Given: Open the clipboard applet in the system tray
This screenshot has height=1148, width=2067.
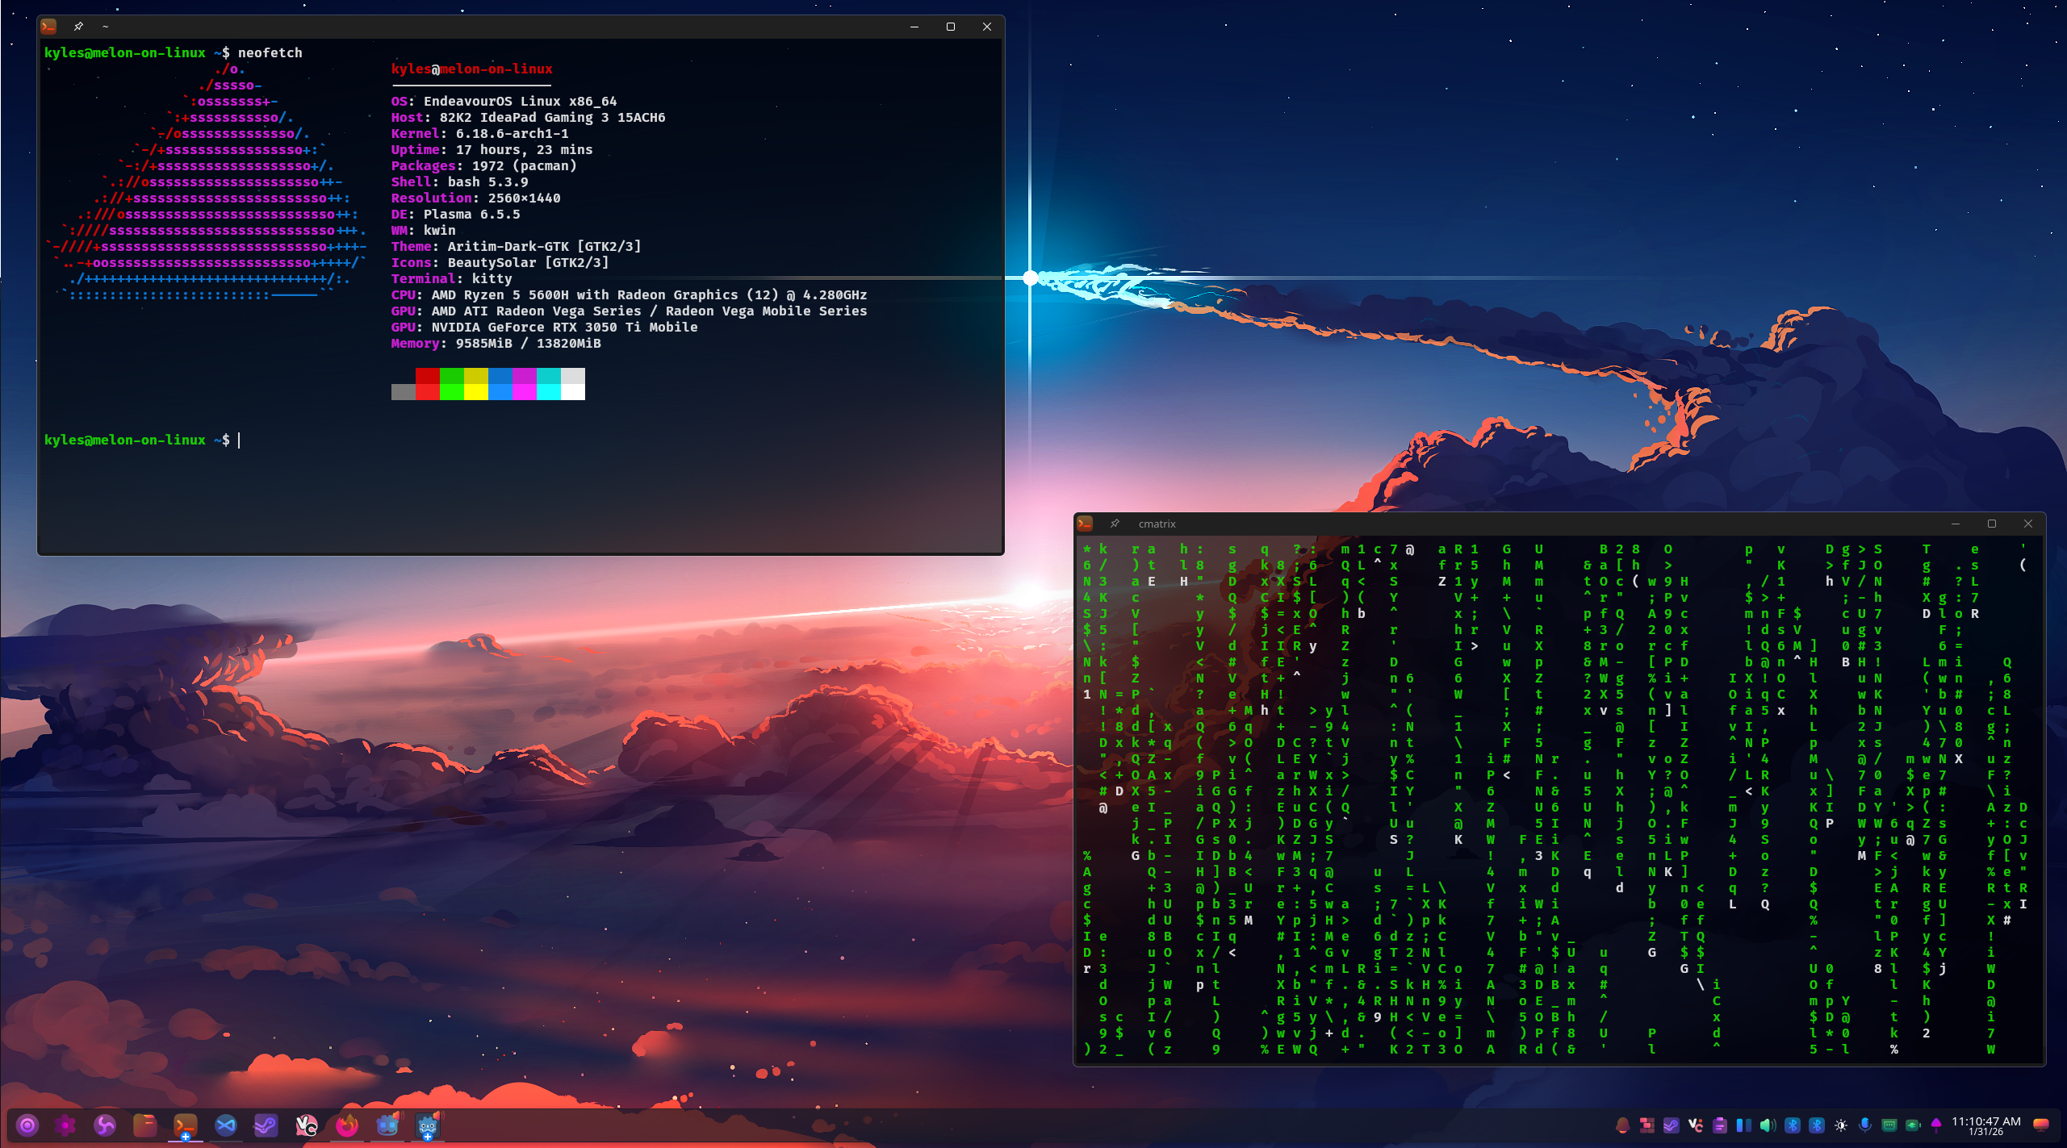Looking at the screenshot, I should [x=1720, y=1125].
